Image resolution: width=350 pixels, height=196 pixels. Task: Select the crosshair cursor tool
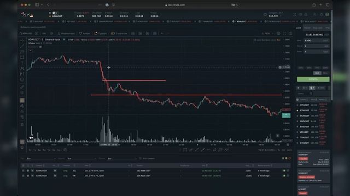tap(22, 41)
